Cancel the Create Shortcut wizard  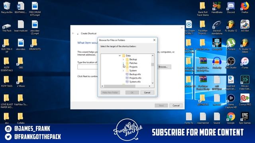pos(176,106)
